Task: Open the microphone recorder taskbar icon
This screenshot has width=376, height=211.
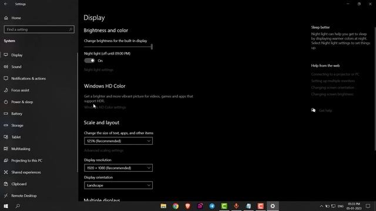Action: click(236, 206)
